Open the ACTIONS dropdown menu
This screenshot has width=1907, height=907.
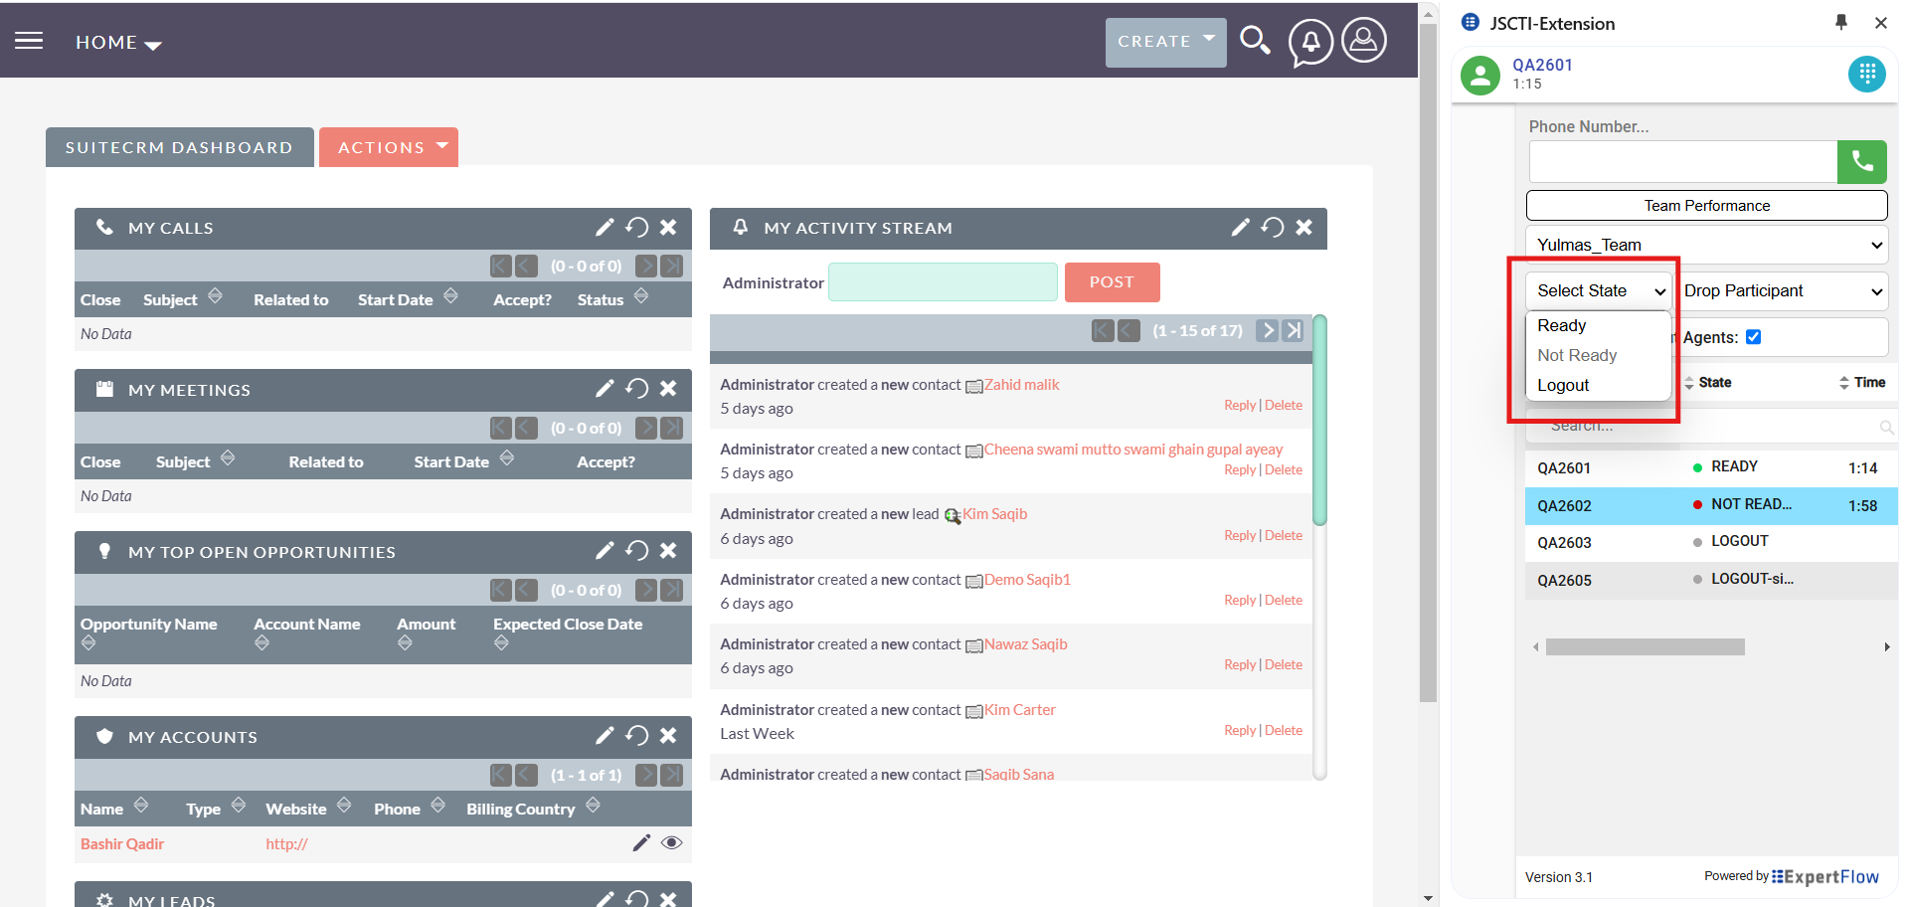click(x=389, y=147)
